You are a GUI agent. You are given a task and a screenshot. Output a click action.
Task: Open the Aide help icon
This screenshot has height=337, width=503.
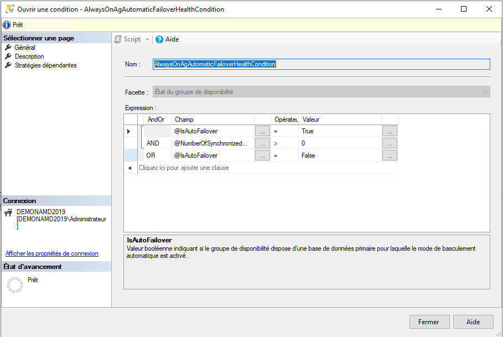pyautogui.click(x=159, y=39)
